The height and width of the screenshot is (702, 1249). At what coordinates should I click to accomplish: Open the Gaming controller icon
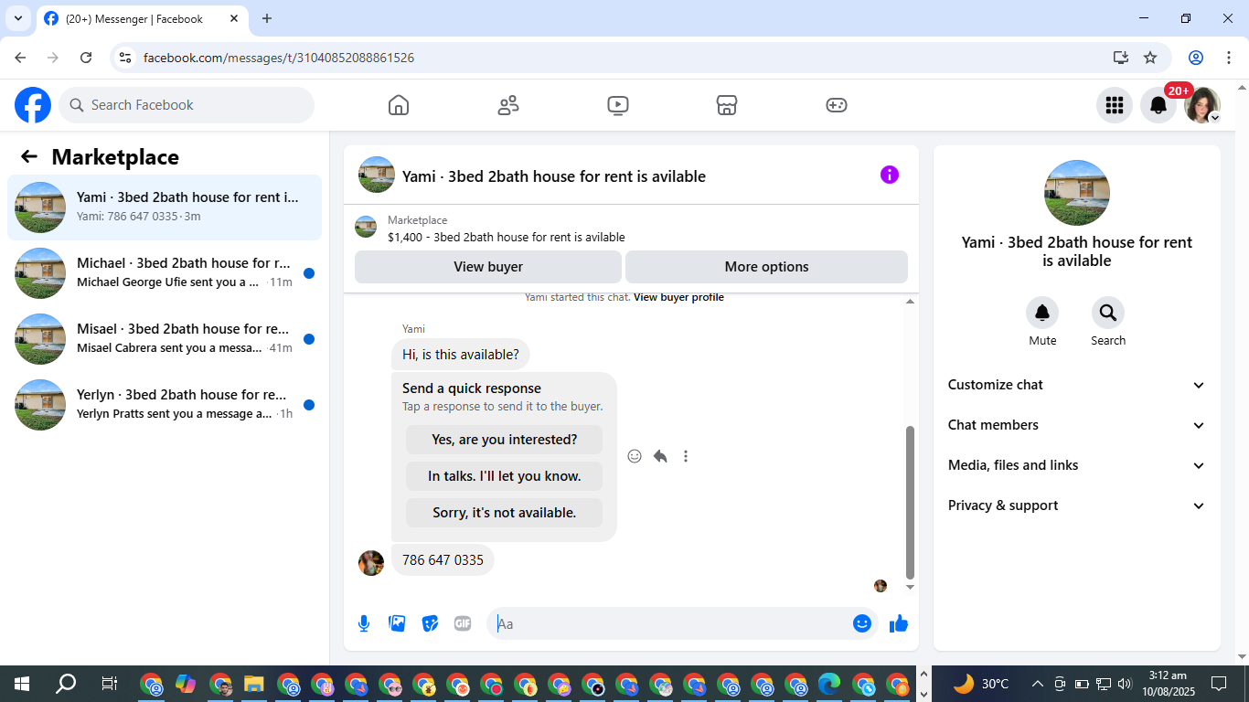click(837, 105)
